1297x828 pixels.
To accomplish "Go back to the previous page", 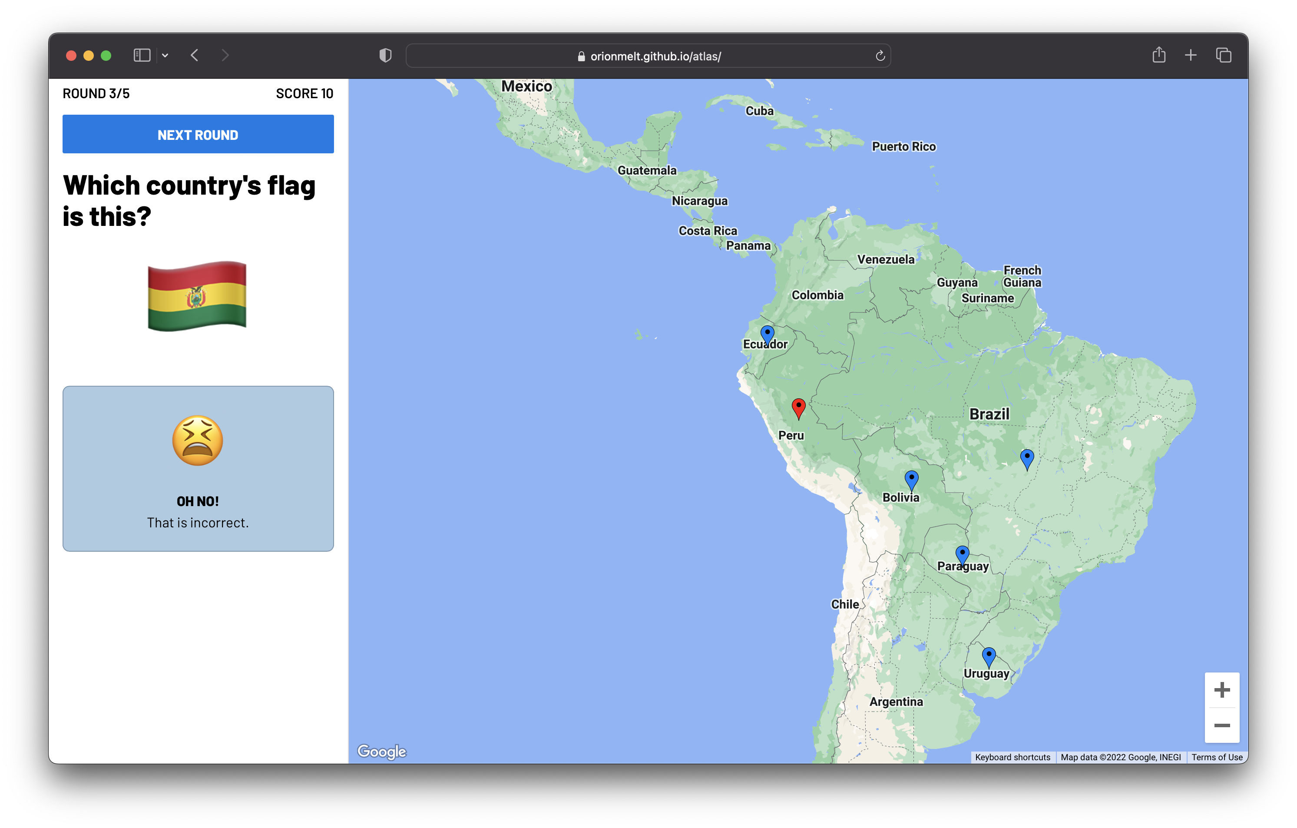I will (195, 56).
